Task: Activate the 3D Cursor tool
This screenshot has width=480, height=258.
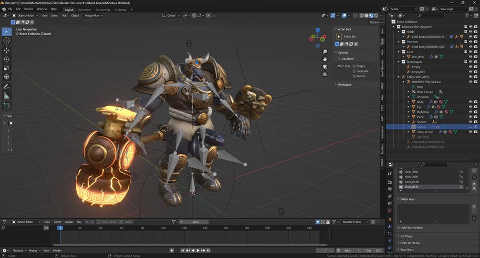Action: (6, 41)
